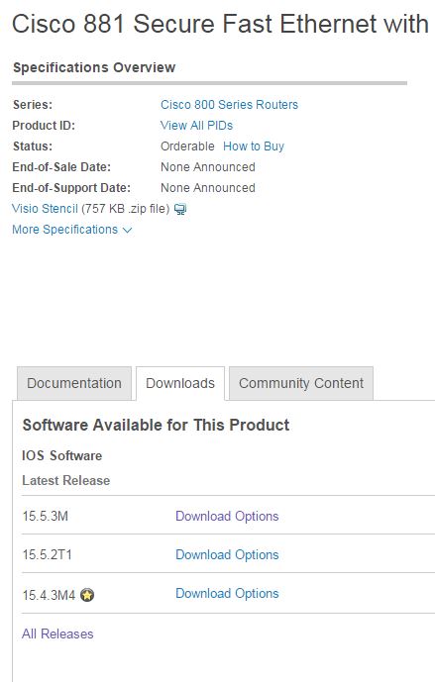
Task: Click the Visio Stencil download icon
Action: point(180,209)
